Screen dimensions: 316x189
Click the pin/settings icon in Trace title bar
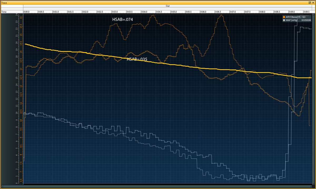pos(310,2)
